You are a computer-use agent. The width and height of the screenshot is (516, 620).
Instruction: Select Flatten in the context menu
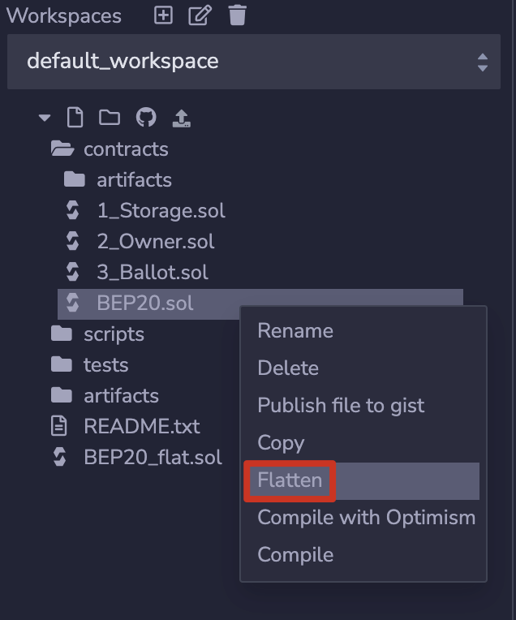click(290, 480)
